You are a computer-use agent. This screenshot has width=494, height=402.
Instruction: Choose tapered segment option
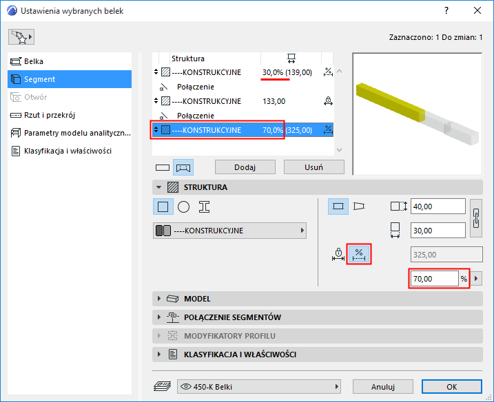(x=359, y=207)
